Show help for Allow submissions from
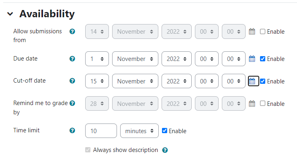297x160 pixels. point(72,31)
